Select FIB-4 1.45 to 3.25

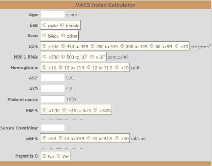coord(64,110)
